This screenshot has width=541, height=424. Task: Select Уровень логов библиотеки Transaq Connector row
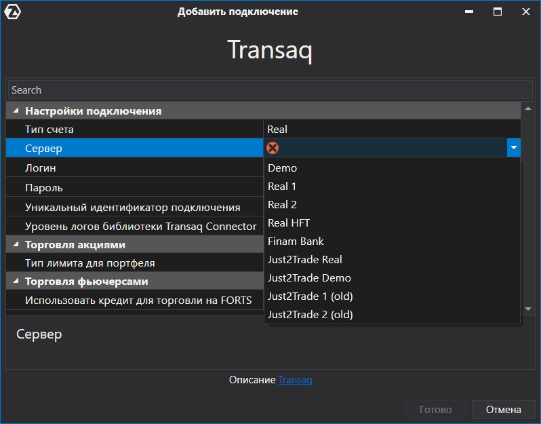click(134, 226)
